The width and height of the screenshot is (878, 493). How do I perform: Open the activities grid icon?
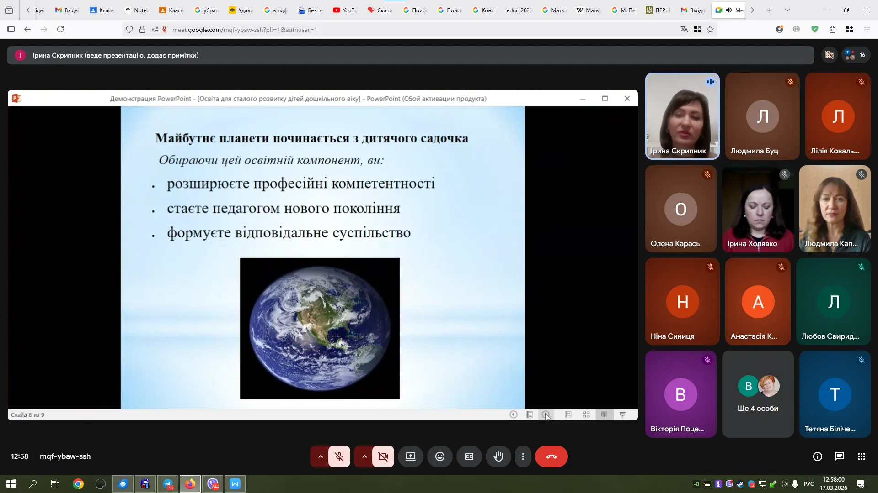point(861,456)
